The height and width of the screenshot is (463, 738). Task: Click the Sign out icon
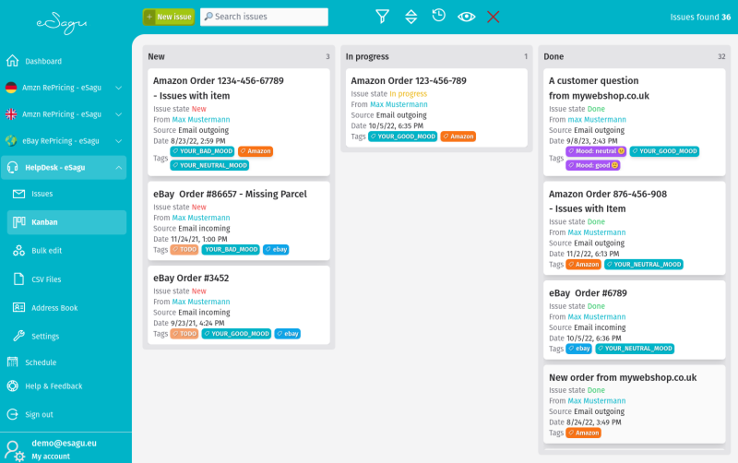pyautogui.click(x=13, y=414)
